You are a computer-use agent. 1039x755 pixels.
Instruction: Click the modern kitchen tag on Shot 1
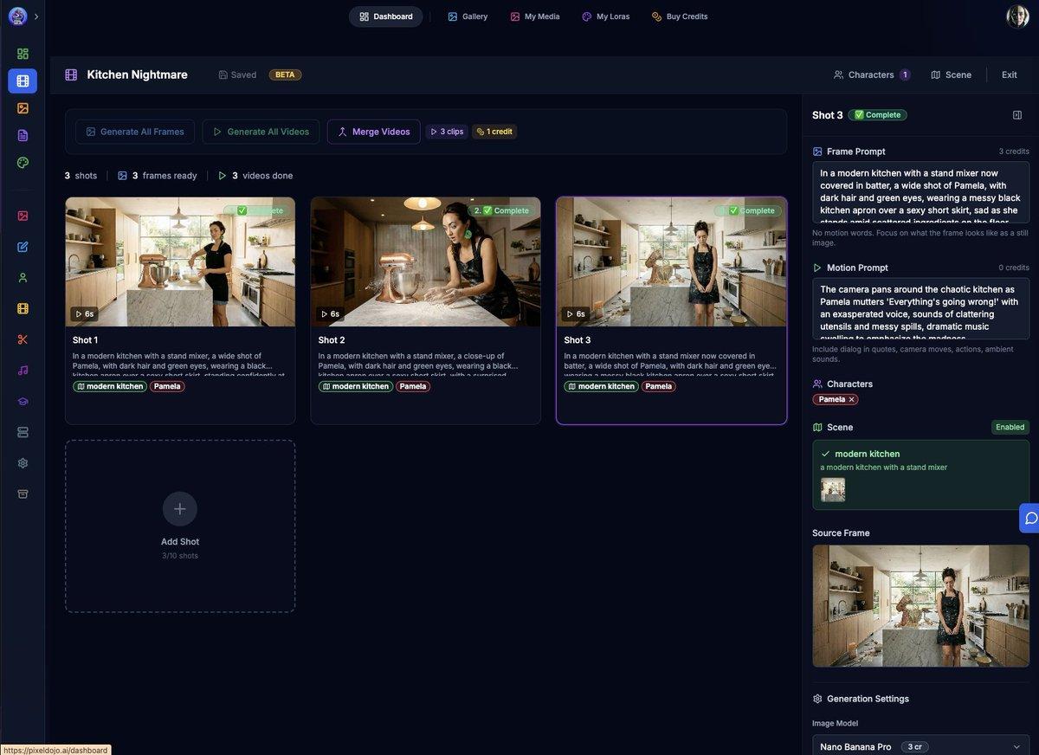[110, 386]
